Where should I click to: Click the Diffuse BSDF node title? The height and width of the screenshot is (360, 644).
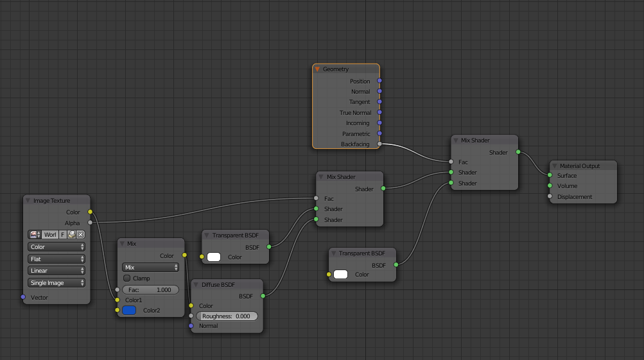point(218,284)
